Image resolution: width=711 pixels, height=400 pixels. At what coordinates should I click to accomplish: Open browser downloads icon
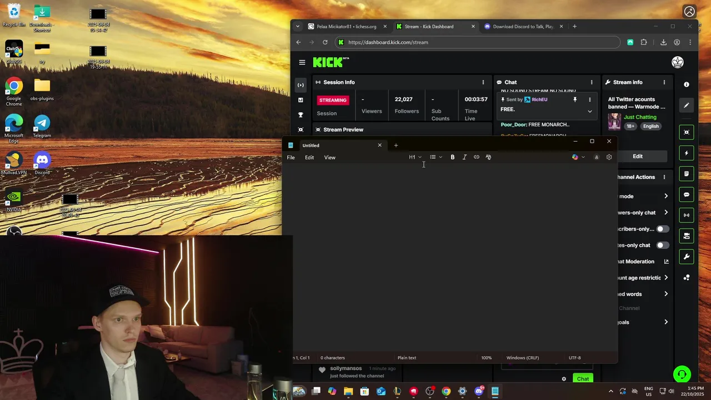(x=663, y=42)
